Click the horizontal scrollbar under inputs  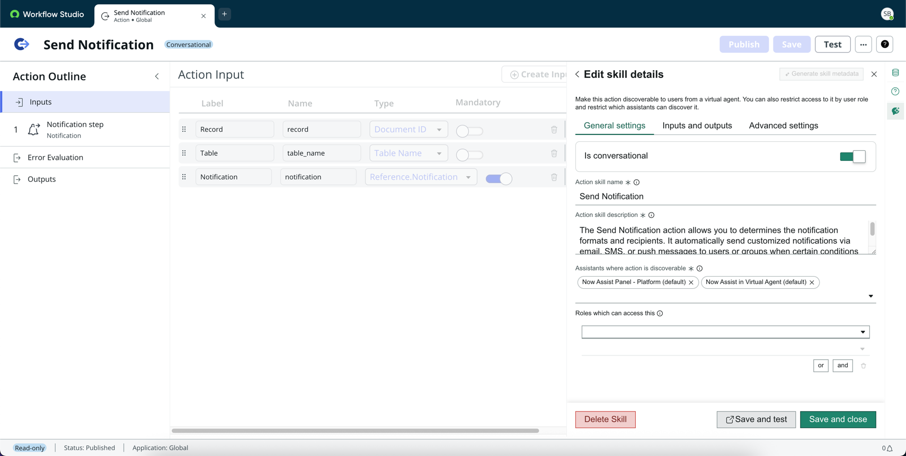(355, 431)
